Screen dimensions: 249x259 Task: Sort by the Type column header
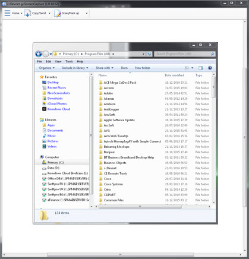(x=198, y=75)
